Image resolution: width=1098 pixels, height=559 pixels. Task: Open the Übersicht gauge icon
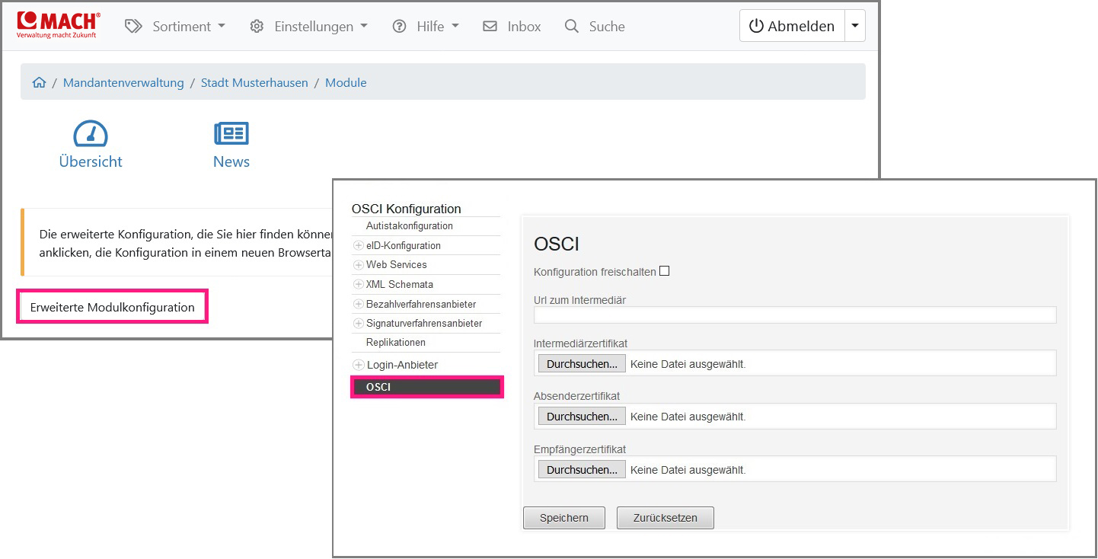coord(91,134)
